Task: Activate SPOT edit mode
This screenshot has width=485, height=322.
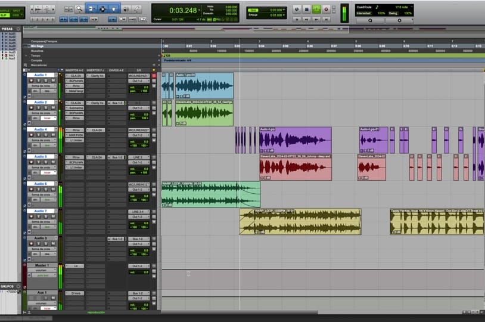Action: [16, 11]
